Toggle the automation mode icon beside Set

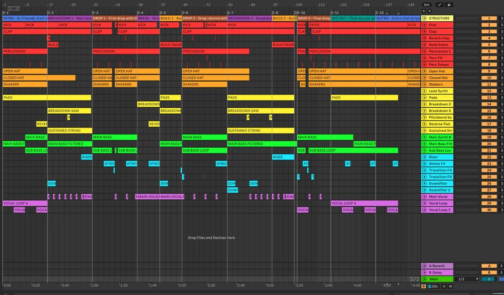click(439, 5)
